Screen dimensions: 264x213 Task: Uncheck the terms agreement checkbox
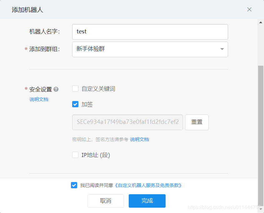point(74,185)
